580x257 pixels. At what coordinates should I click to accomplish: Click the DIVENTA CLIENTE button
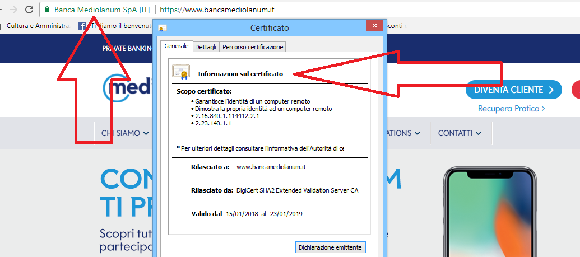pyautogui.click(x=514, y=90)
